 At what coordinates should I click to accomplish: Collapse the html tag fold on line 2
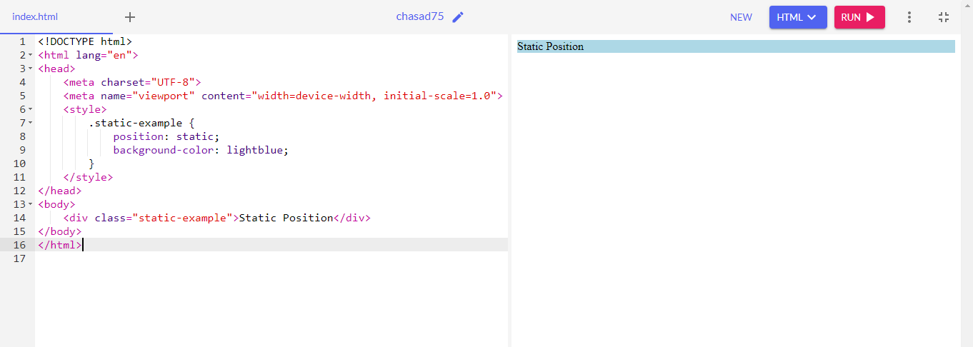coord(31,55)
